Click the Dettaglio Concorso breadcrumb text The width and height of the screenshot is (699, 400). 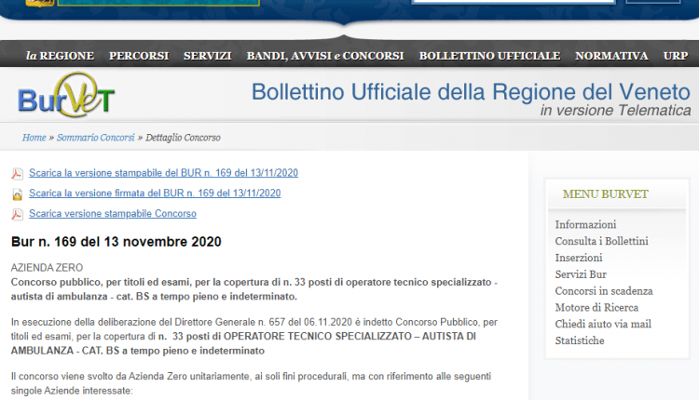(183, 138)
